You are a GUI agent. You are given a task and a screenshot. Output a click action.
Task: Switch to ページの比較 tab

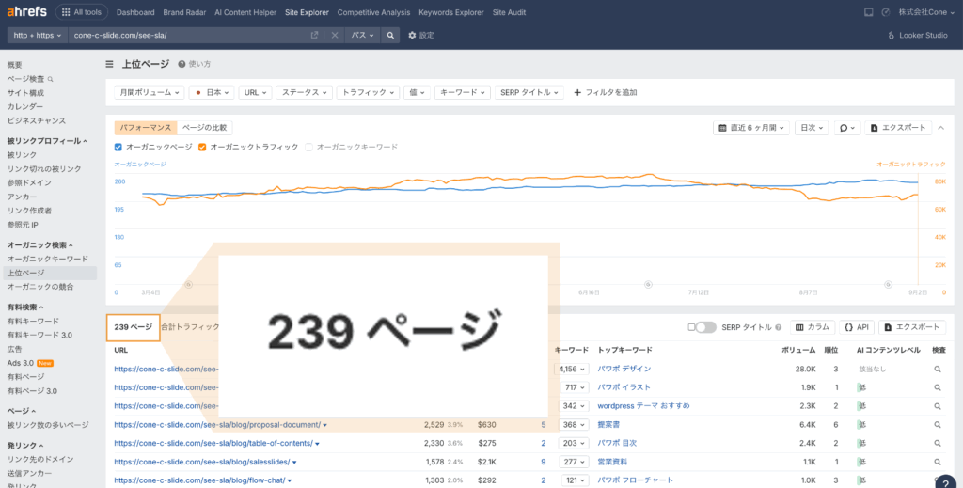pos(204,128)
